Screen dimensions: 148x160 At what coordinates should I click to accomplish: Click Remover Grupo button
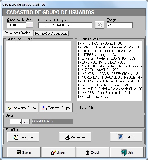[56, 108]
